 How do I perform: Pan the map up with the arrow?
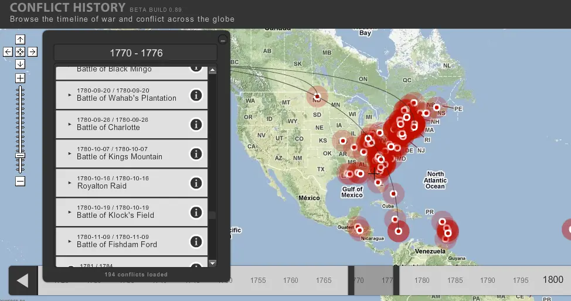[x=20, y=39]
